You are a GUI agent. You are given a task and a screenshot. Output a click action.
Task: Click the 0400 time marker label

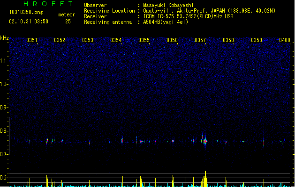[x=285, y=40]
